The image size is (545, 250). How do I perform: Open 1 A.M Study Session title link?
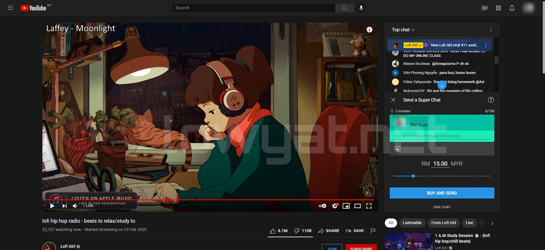(462, 238)
